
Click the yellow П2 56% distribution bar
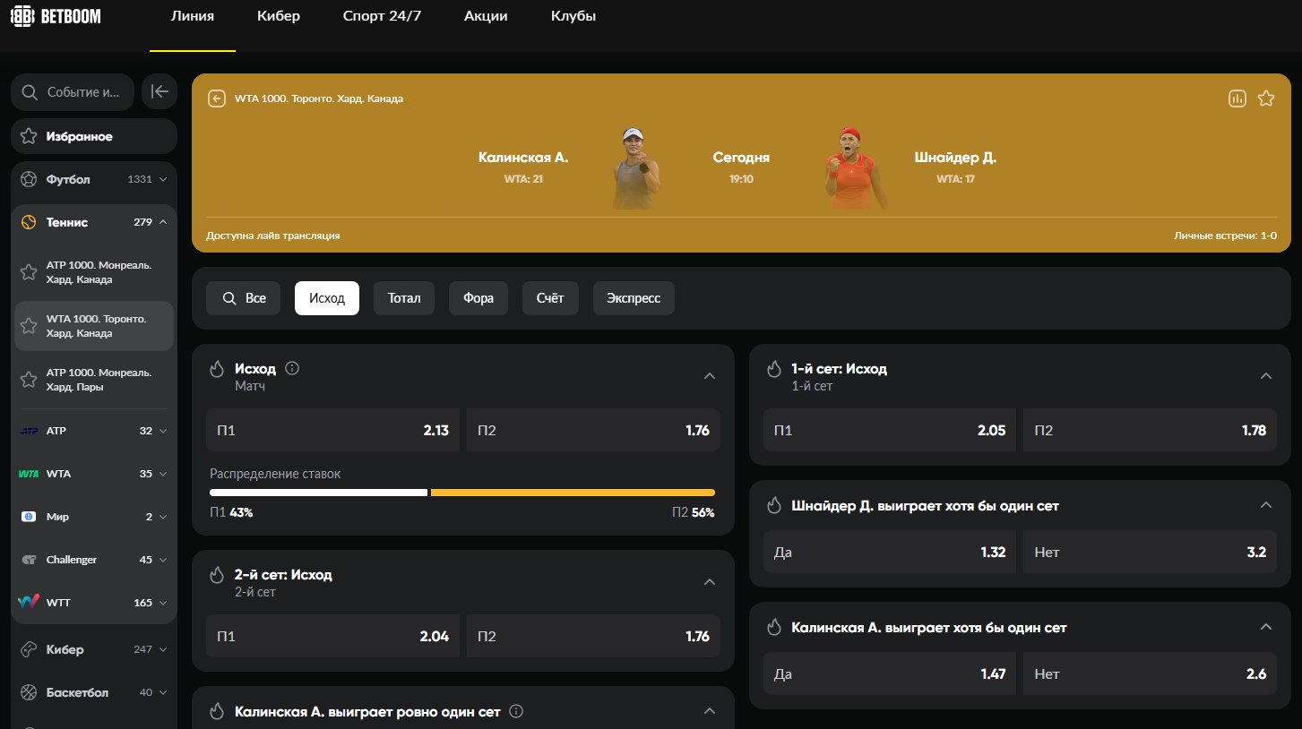coord(573,493)
